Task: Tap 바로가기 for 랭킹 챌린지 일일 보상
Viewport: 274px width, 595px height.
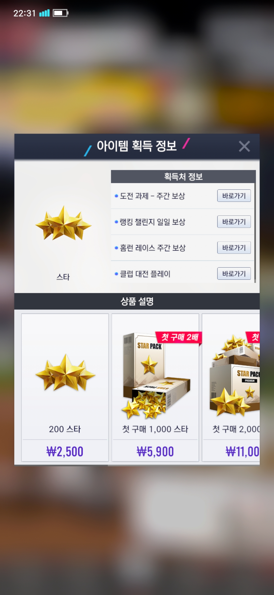Action: (234, 222)
